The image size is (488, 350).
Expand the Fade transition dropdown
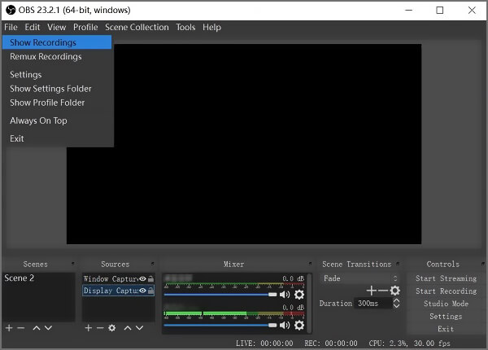359,278
